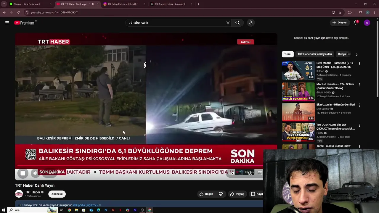379x213 pixels.
Task: Open options for Meclis Lokantası video
Action: [359, 85]
